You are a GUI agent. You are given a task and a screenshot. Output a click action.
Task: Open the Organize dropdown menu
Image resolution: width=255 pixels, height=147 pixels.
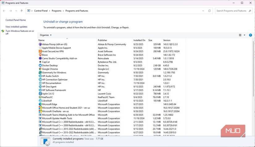click(46, 35)
